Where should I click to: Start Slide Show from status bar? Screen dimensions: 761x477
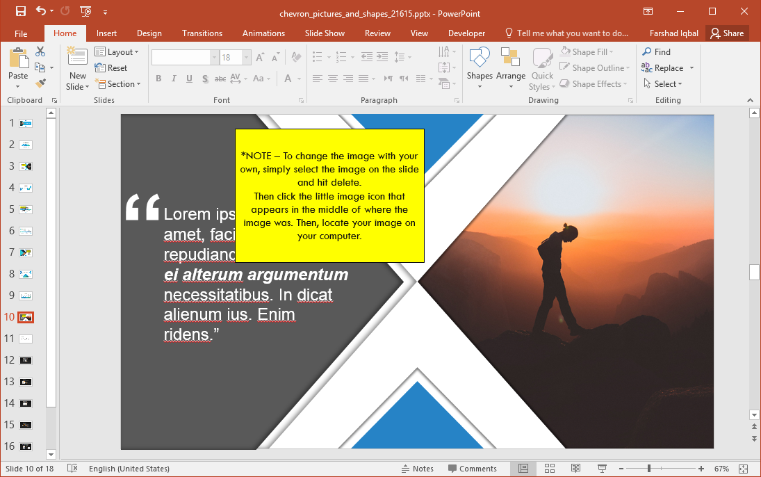coord(603,469)
